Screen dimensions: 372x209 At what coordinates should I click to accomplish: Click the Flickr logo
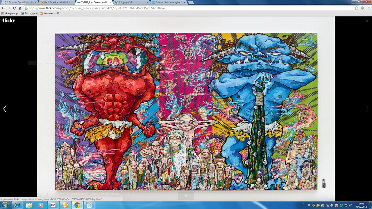pyautogui.click(x=8, y=20)
